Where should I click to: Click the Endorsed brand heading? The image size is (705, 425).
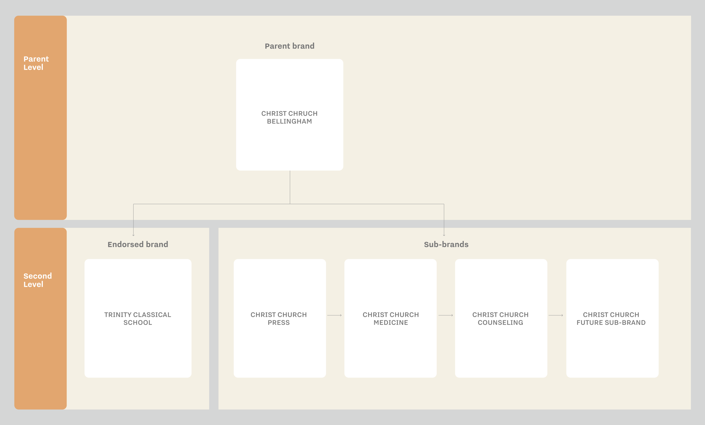pos(138,245)
